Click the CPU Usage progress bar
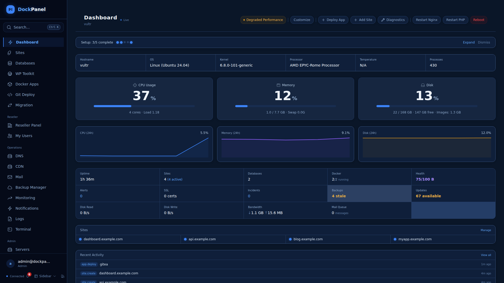 click(144, 106)
